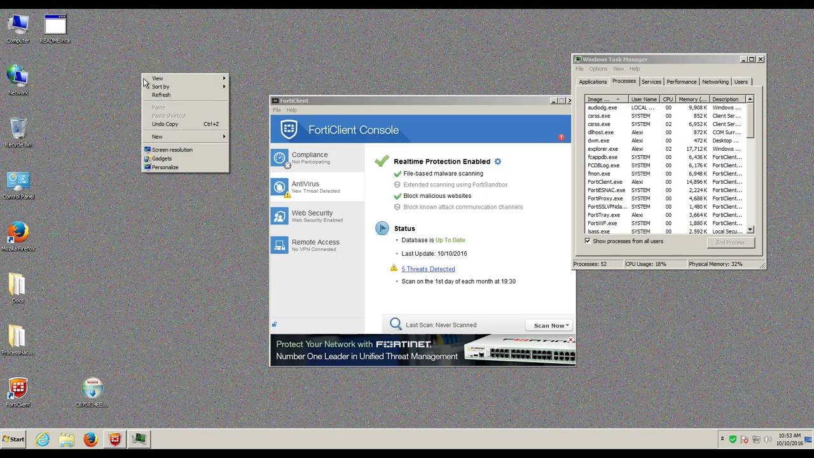This screenshot has height=458, width=814.
Task: Choose Refresh in the context menu
Action: click(185, 95)
